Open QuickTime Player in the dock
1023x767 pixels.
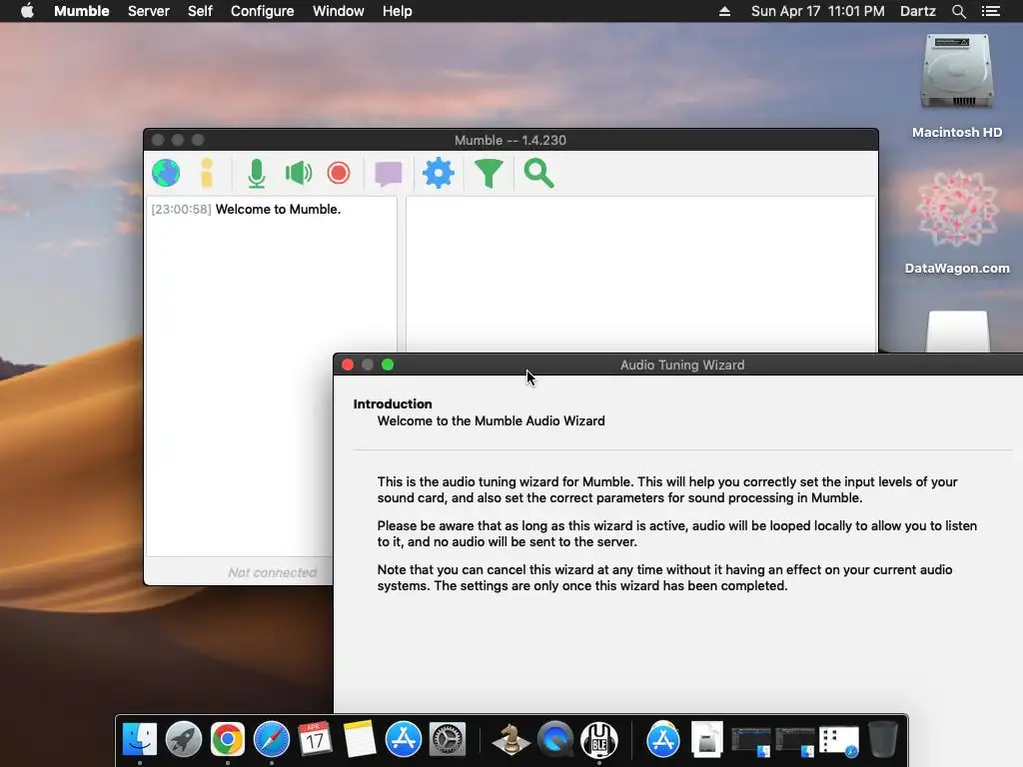555,739
